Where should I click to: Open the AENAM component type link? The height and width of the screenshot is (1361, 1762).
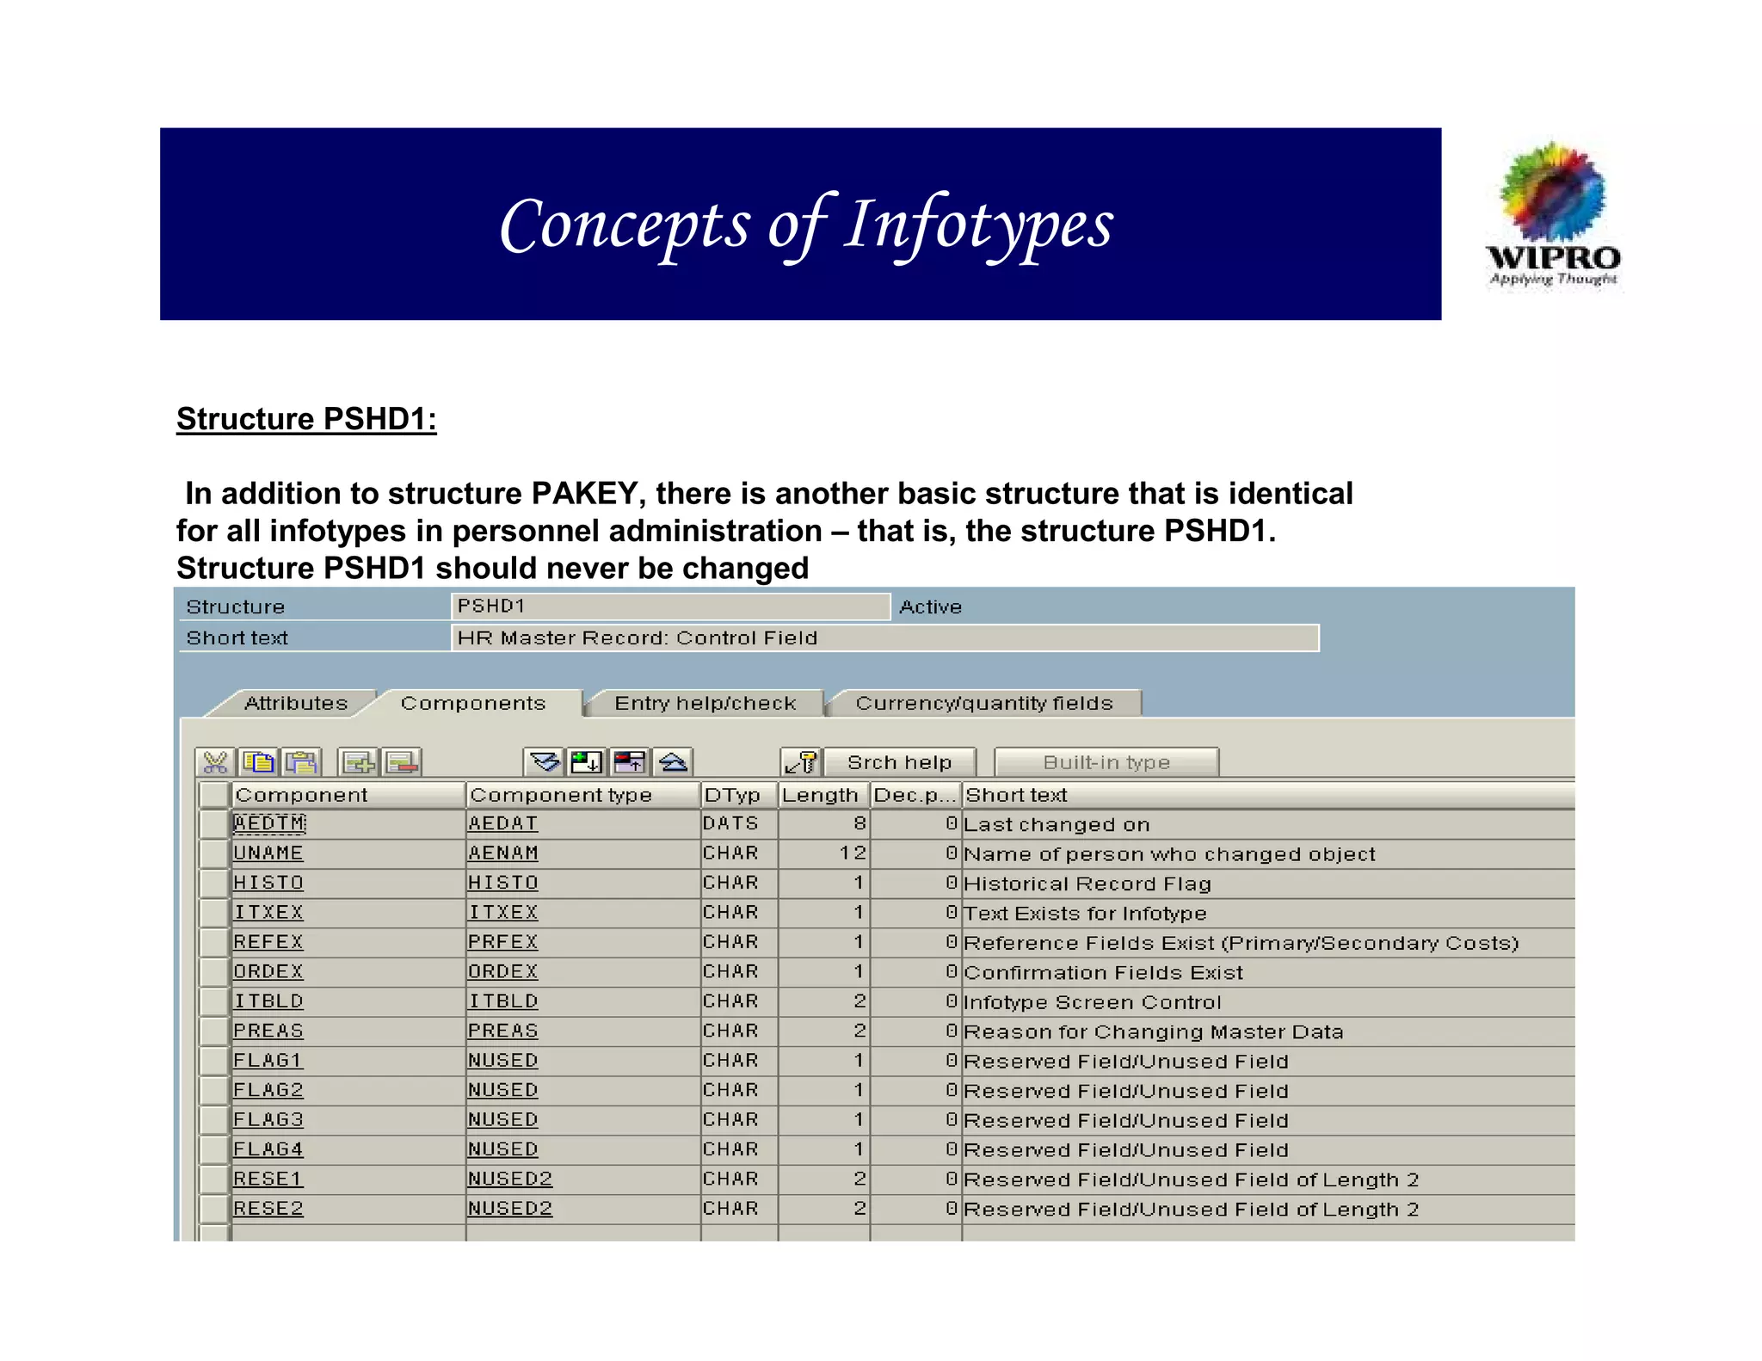click(502, 853)
